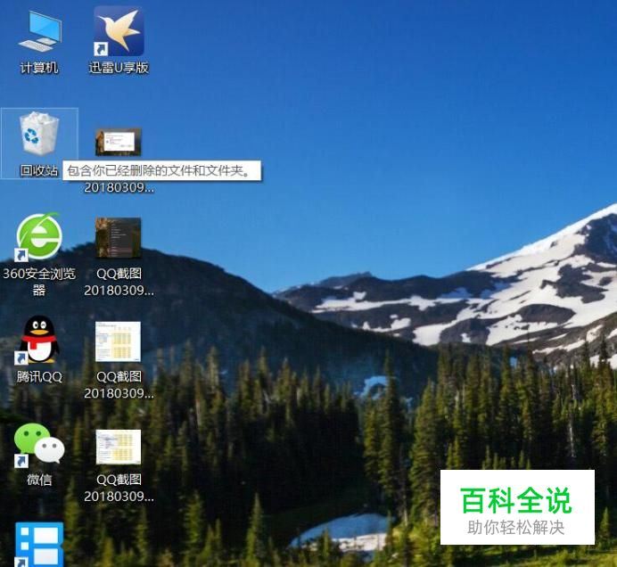Select the 360安全浏览器 shortcut icon
Screen dimensions: 617x567
(x=39, y=236)
